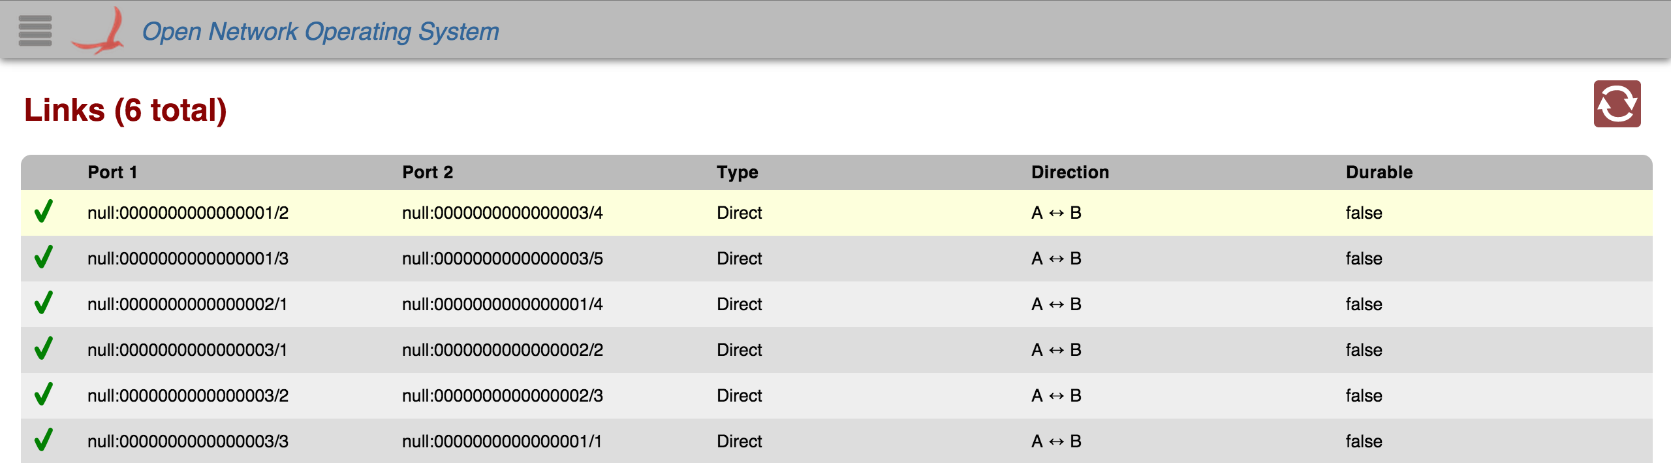Sort links by Direction column header
1671x463 pixels.
point(1070,172)
